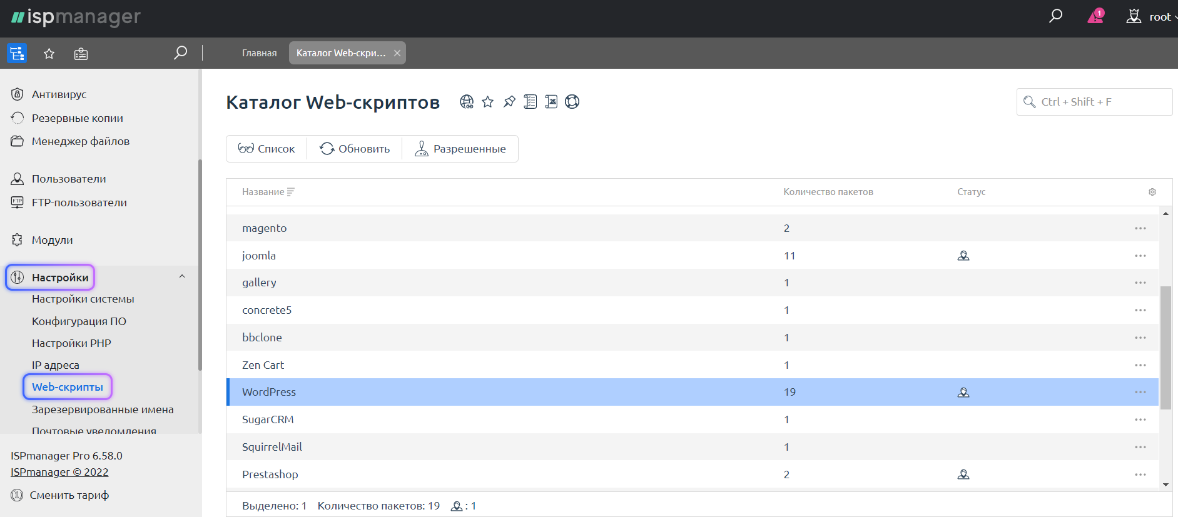Viewport: 1178px width, 517px height.
Task: Show the favorites menu in the sidebar toolbar
Action: pos(49,54)
